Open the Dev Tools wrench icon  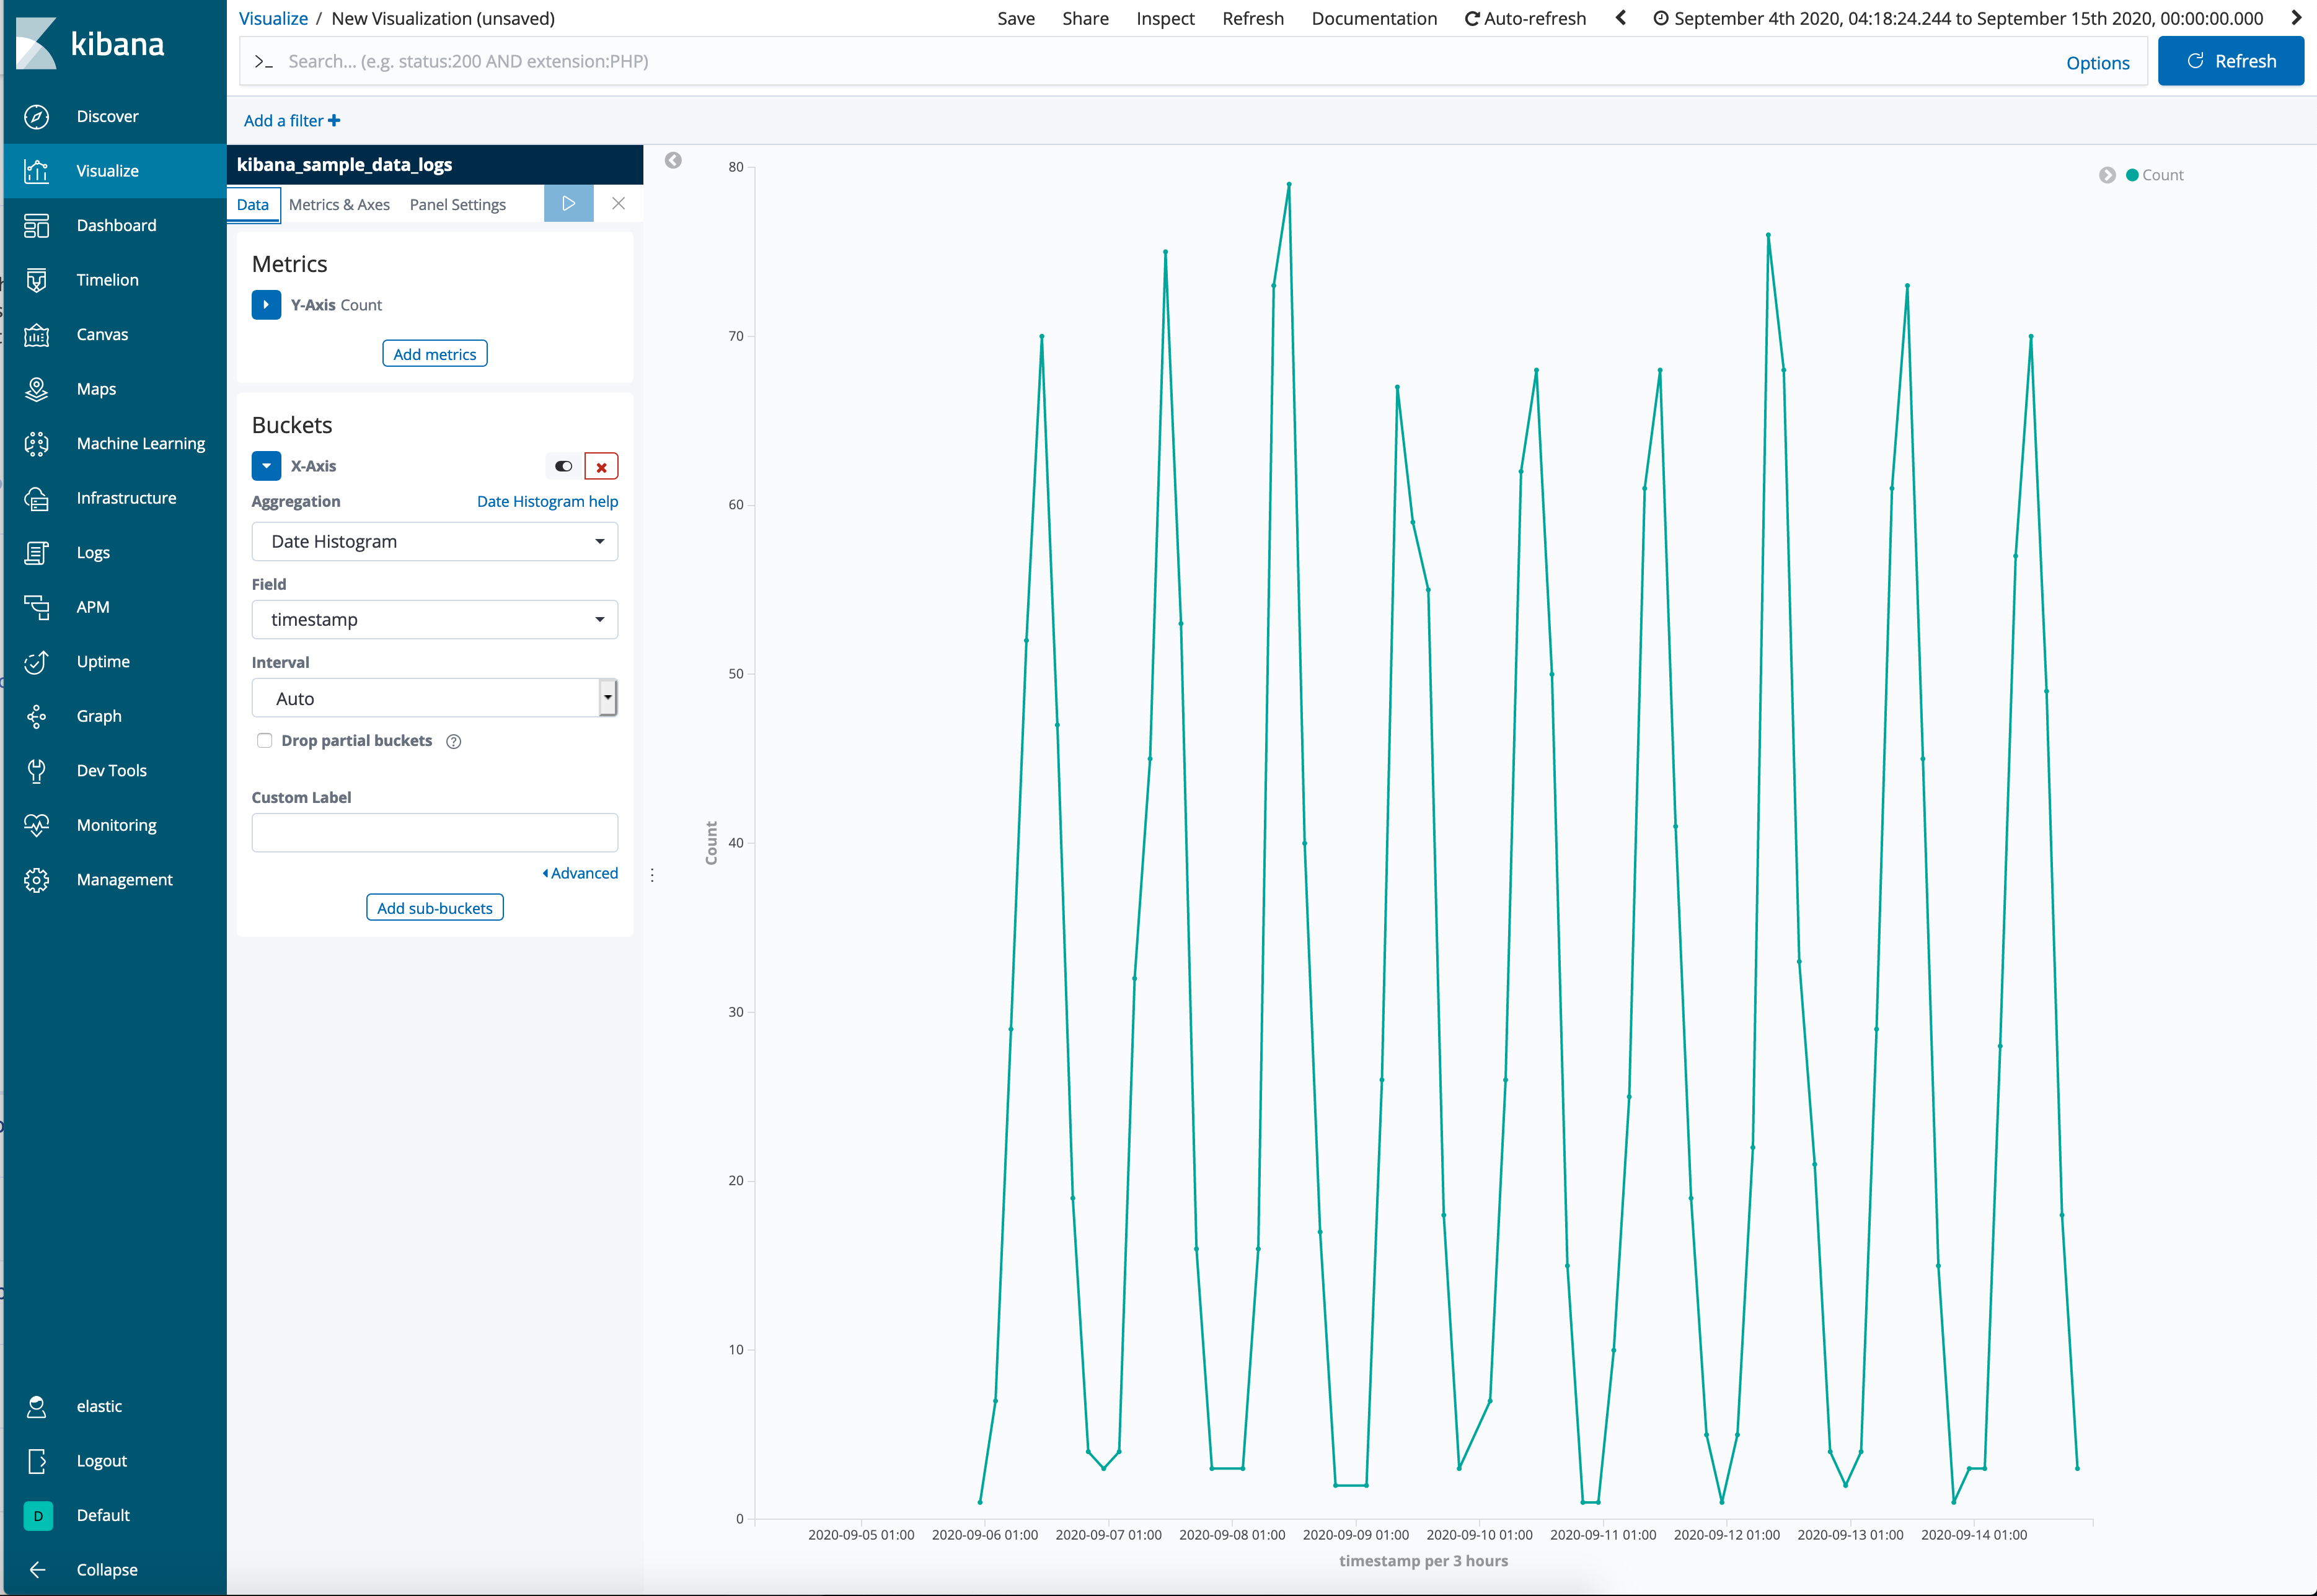[x=37, y=771]
